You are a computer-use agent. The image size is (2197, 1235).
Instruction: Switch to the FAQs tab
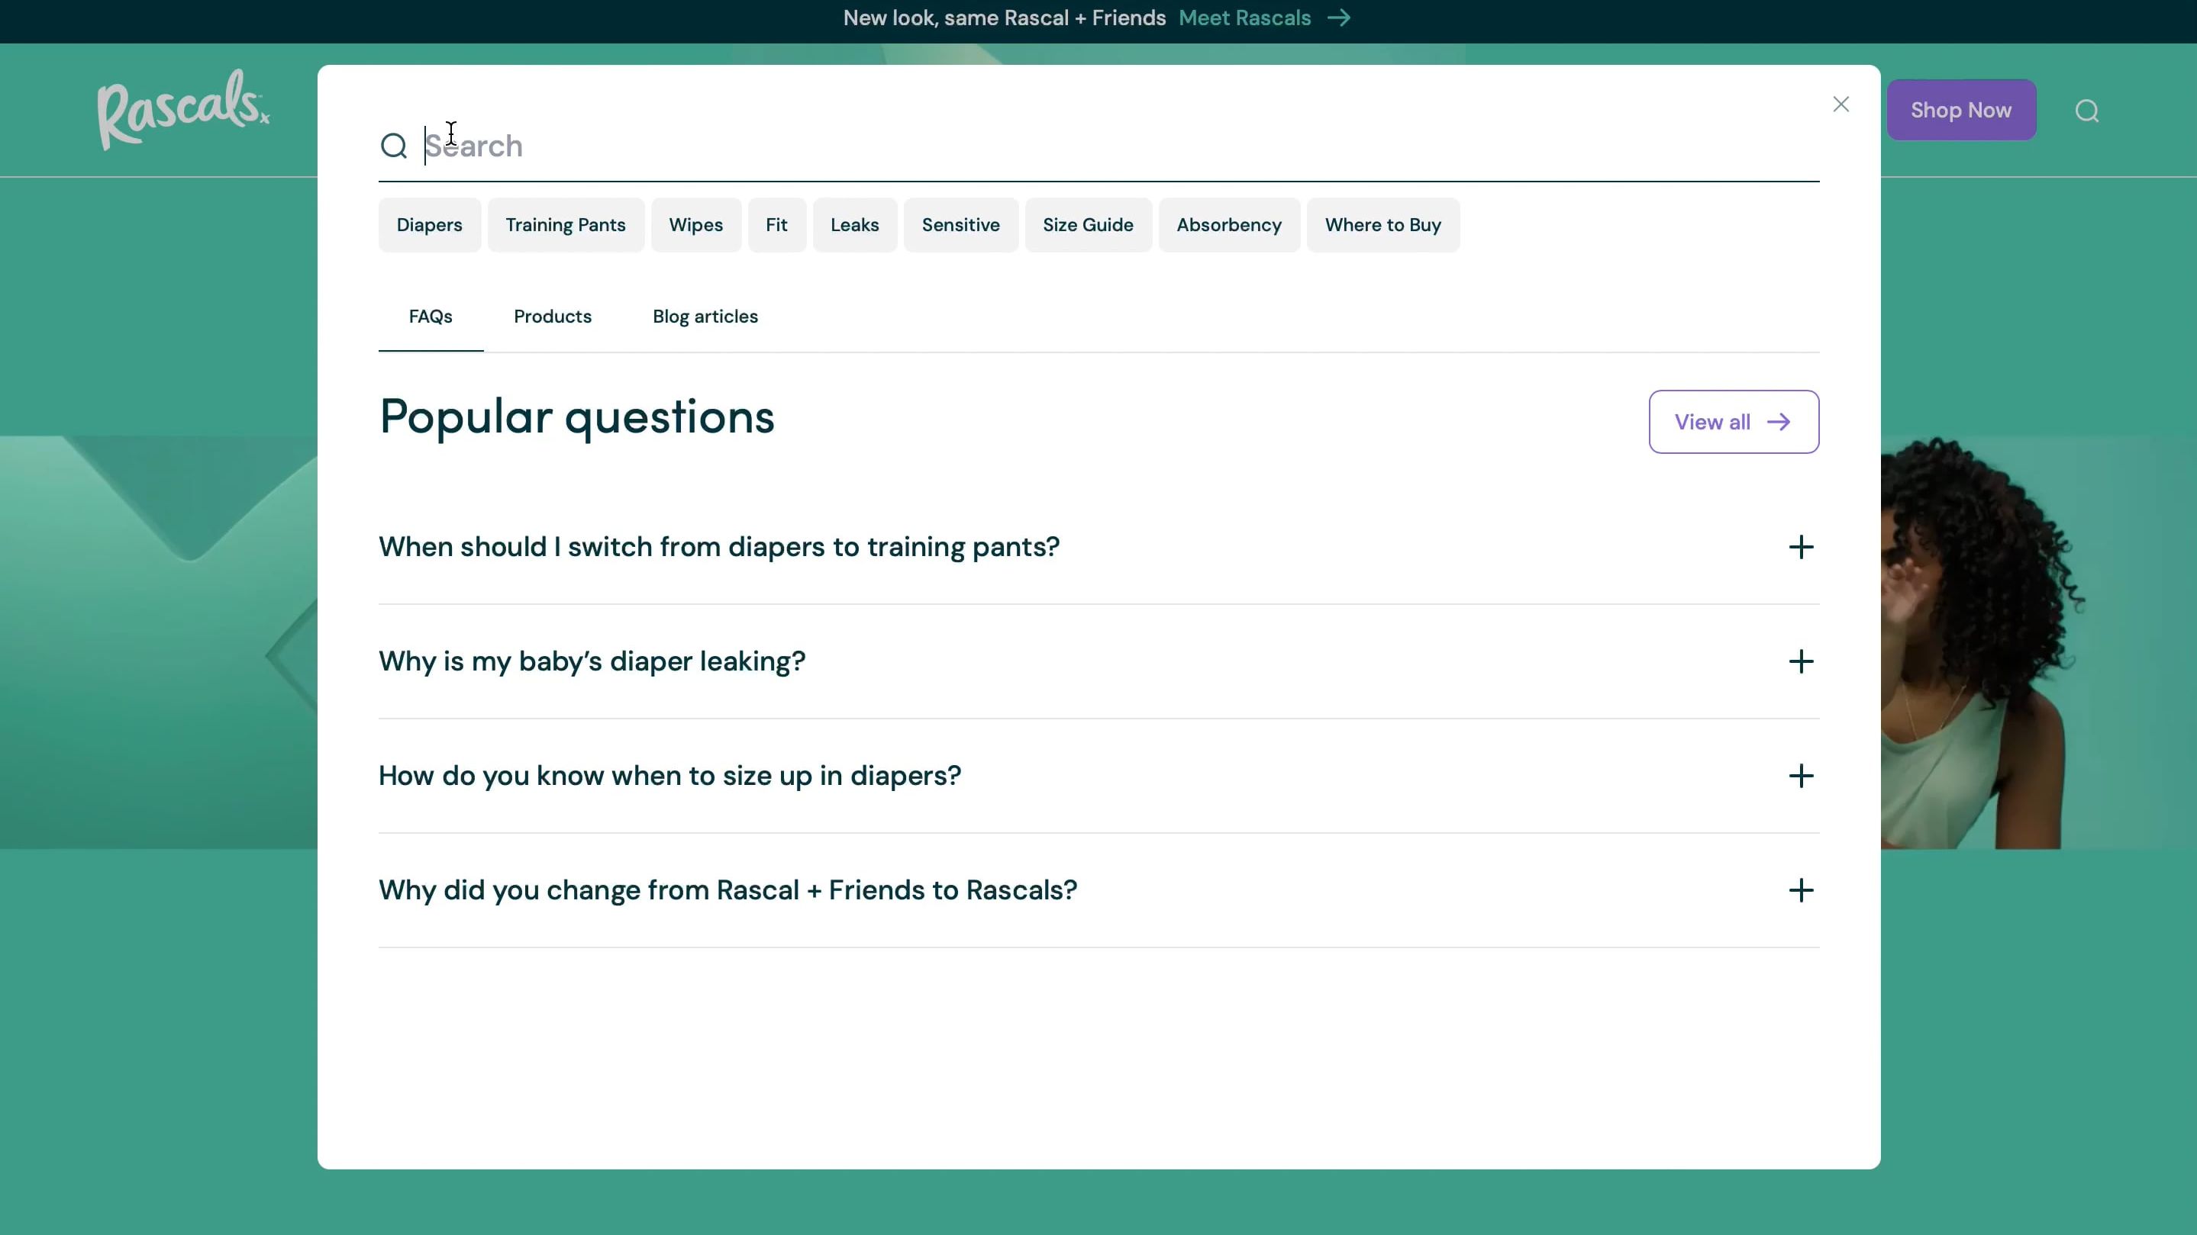(x=431, y=317)
